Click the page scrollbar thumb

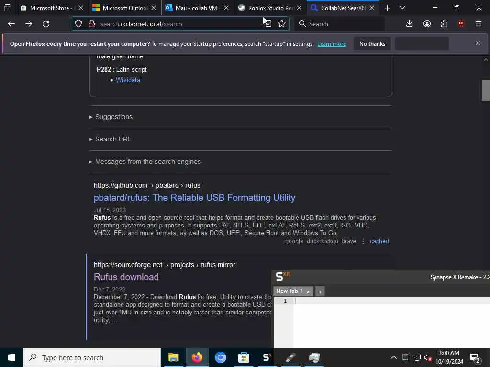pyautogui.click(x=486, y=90)
